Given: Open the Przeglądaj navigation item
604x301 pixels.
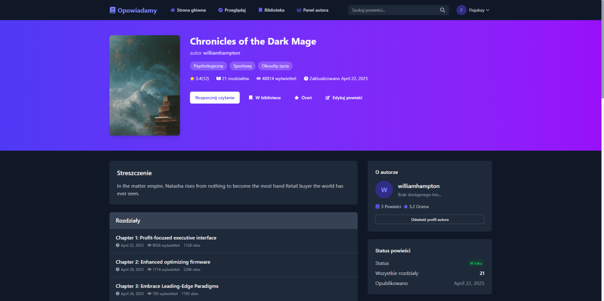Looking at the screenshot, I should (232, 10).
